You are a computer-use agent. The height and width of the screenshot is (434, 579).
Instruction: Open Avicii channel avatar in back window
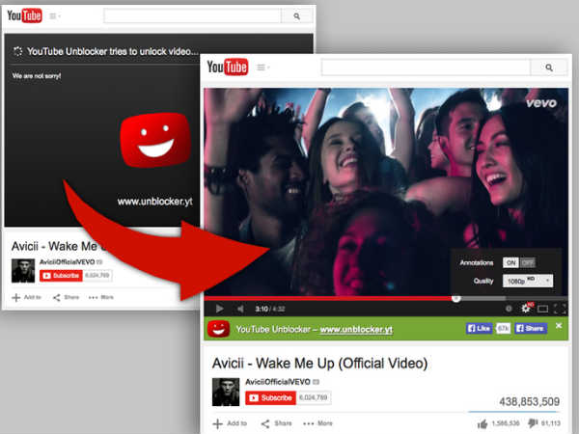click(23, 270)
